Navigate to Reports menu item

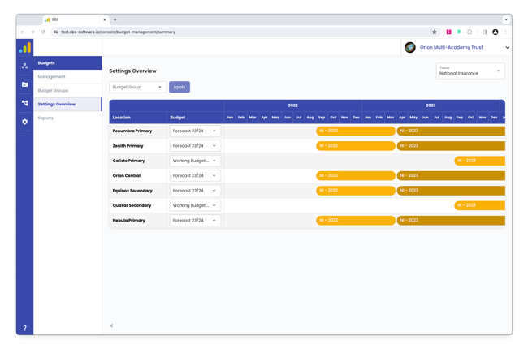coord(45,118)
